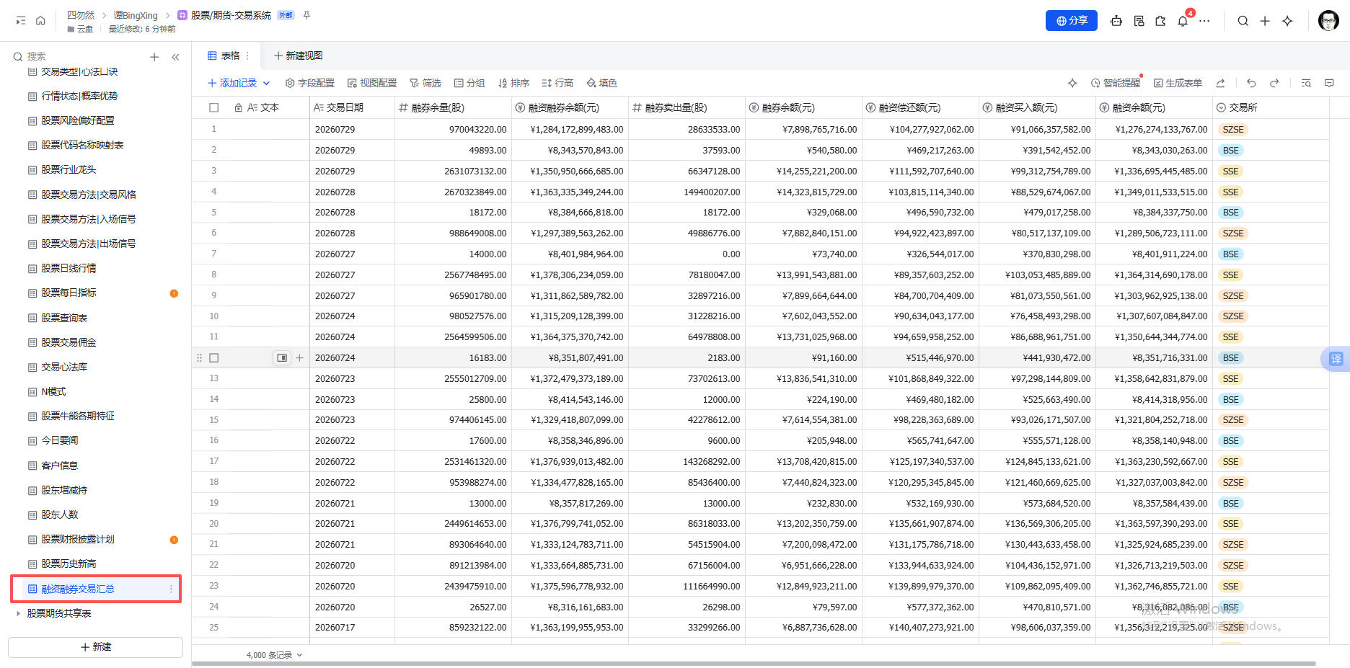1350x668 pixels.
Task: Open the floating translate 译 button
Action: click(x=1336, y=359)
